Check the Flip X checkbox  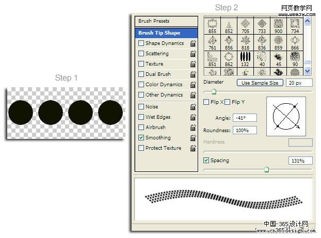pyautogui.click(x=206, y=102)
